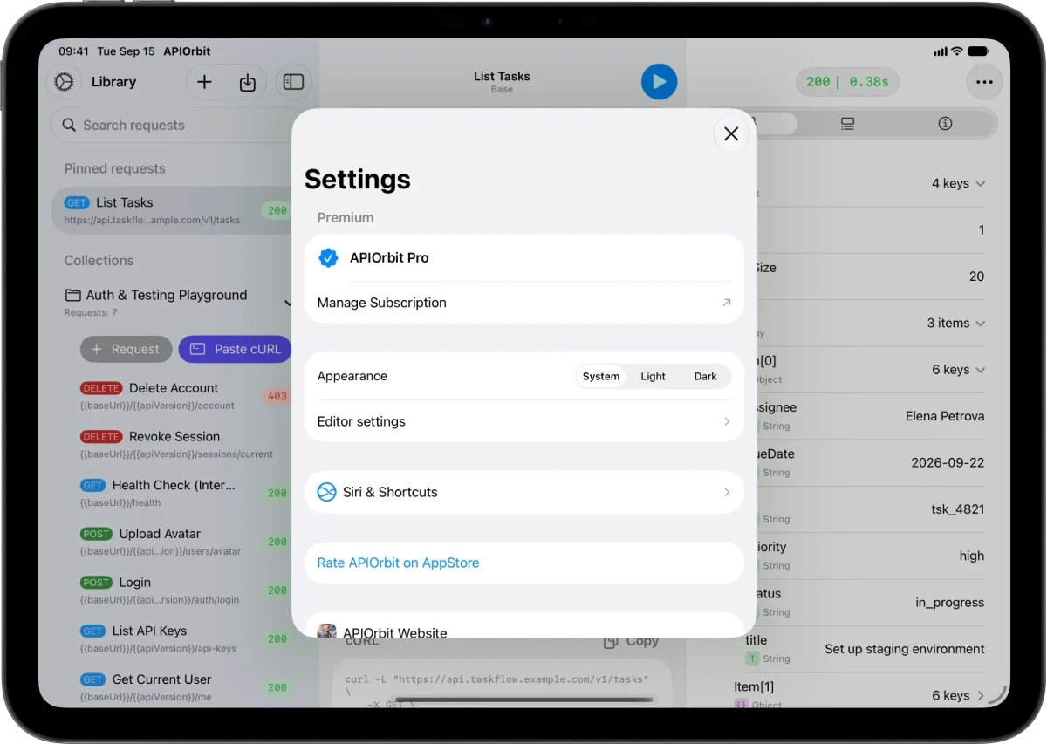Click the List Tasks Base title

[502, 82]
